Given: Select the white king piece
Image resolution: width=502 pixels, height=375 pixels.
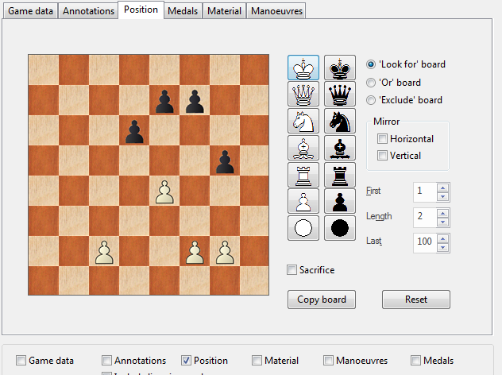Looking at the screenshot, I should coord(303,68).
